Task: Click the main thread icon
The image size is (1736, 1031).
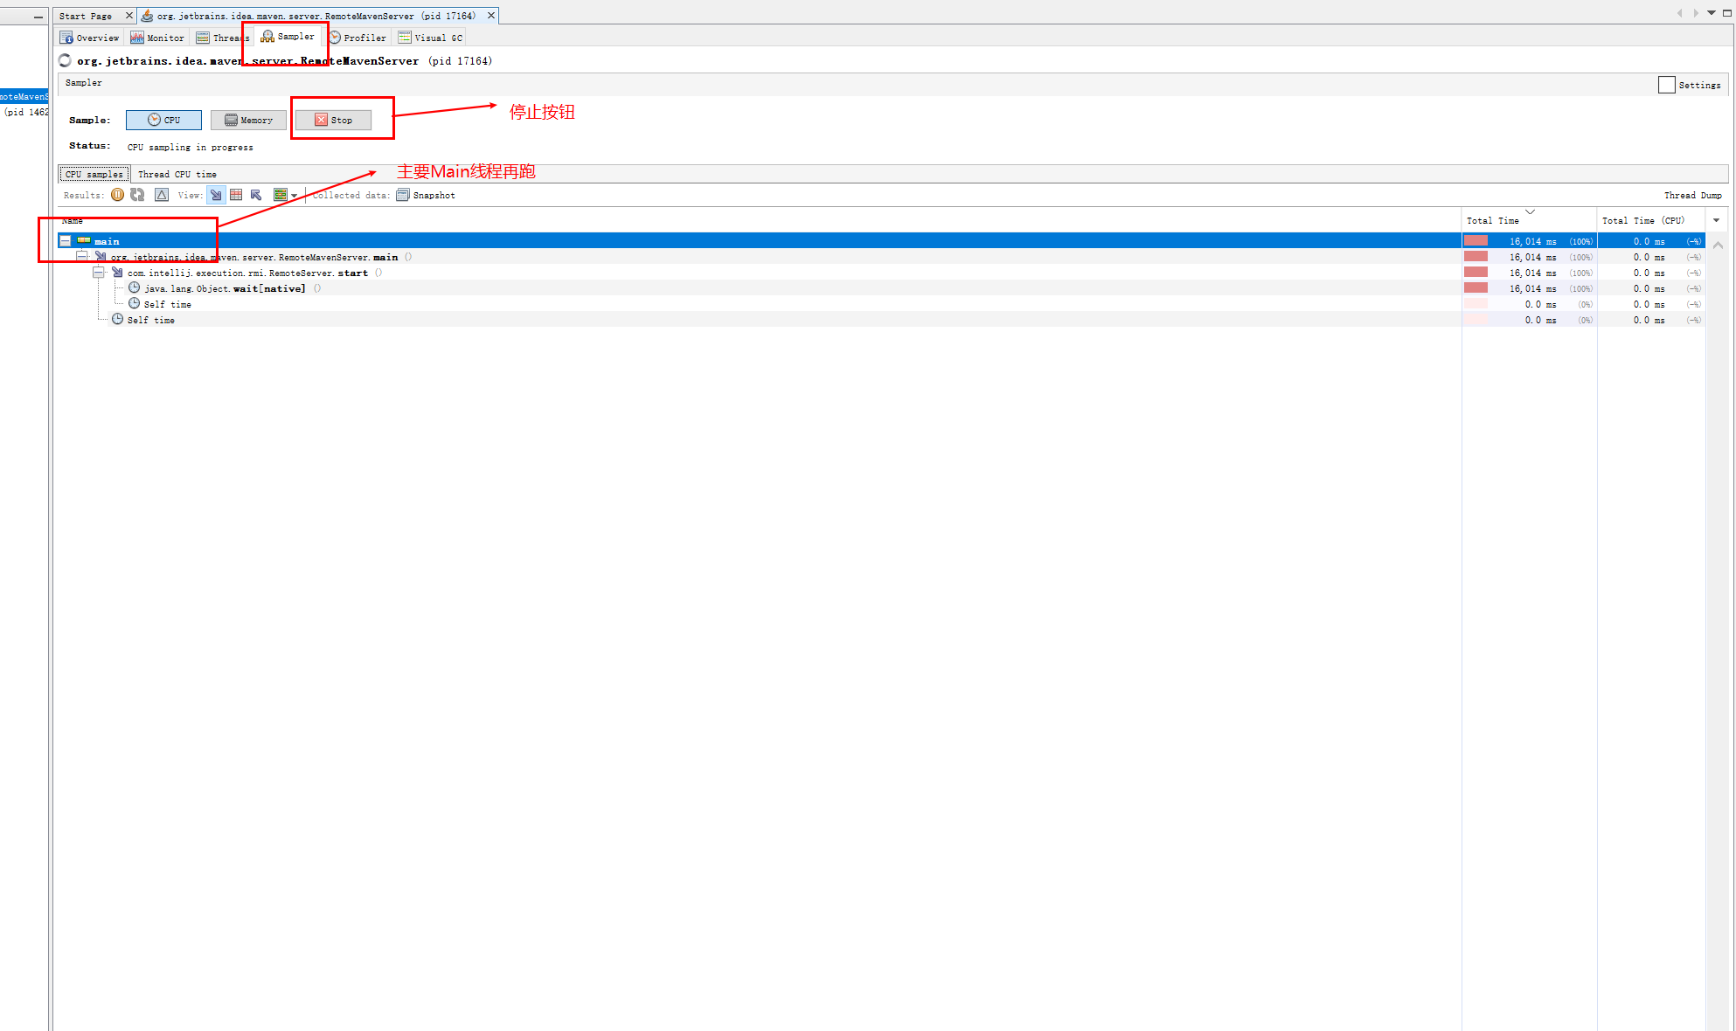Action: coord(84,240)
